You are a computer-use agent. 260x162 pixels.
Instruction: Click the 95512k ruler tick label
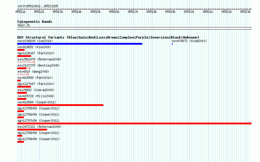pos(39,12)
